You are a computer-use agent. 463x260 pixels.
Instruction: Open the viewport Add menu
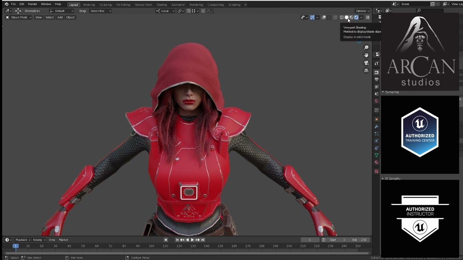point(60,17)
